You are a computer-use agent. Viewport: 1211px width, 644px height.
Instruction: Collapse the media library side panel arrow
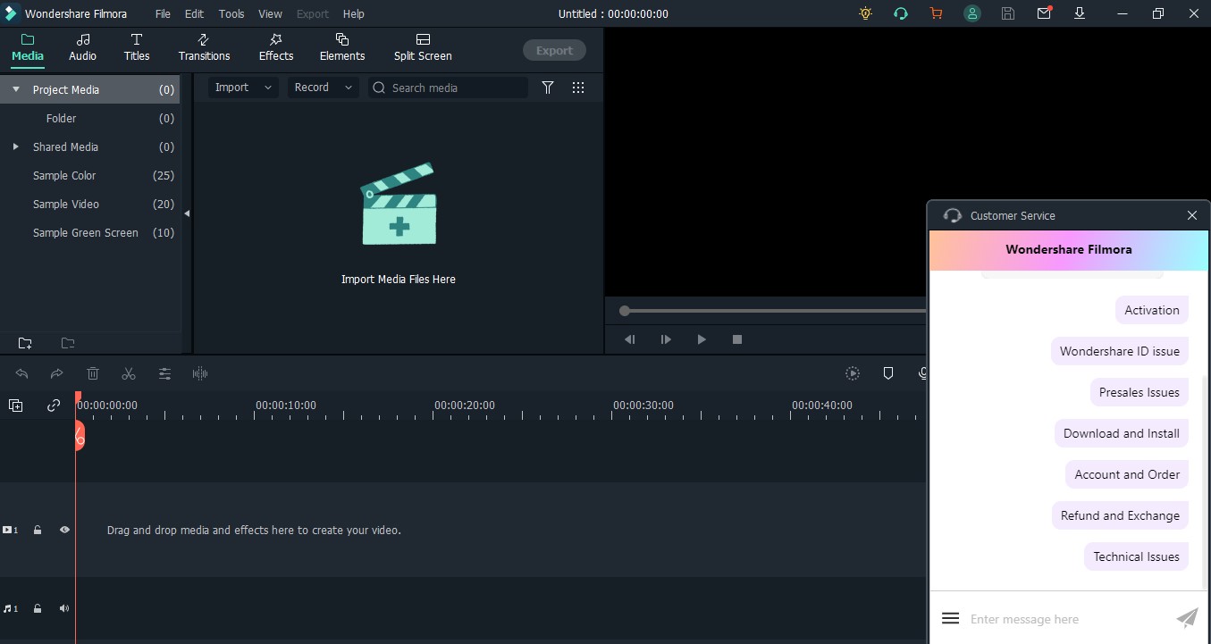[187, 213]
